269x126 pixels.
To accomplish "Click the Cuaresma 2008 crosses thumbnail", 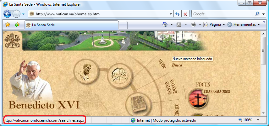I will click(x=198, y=98).
